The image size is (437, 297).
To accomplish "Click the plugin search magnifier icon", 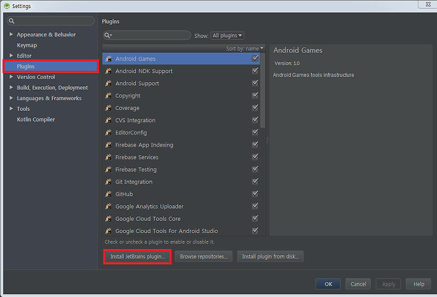I will pyautogui.click(x=107, y=35).
